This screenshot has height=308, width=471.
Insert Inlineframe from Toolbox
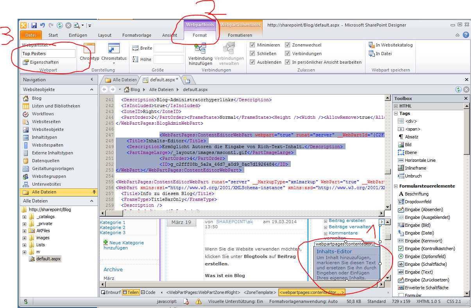[412, 168]
